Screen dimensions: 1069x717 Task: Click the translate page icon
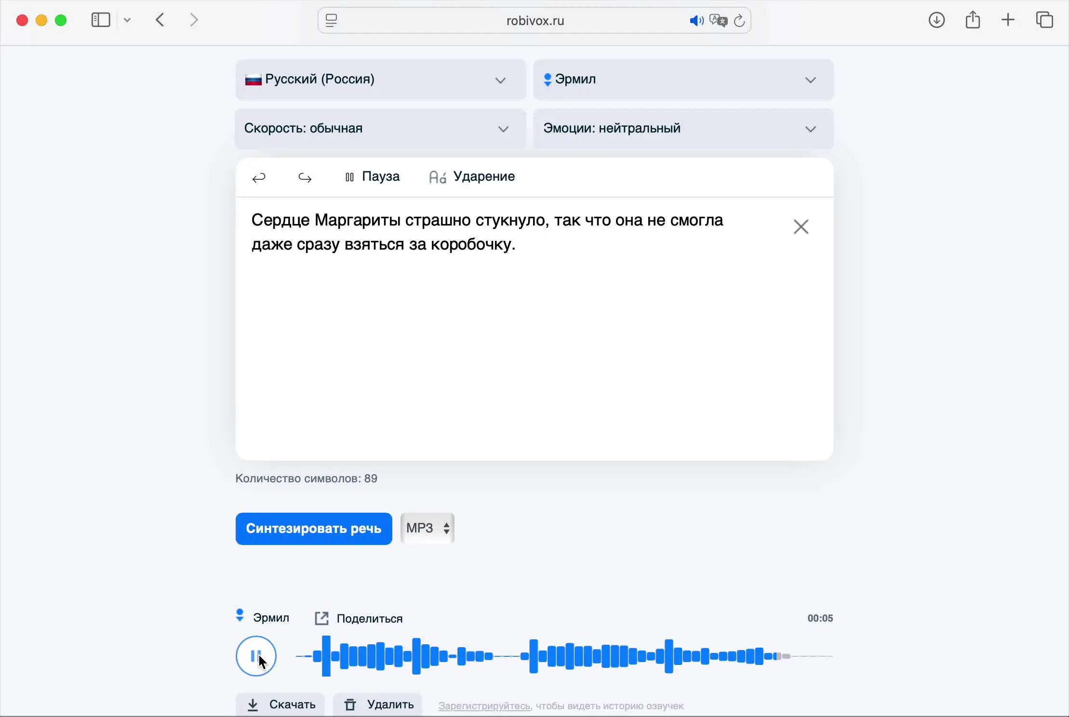718,21
